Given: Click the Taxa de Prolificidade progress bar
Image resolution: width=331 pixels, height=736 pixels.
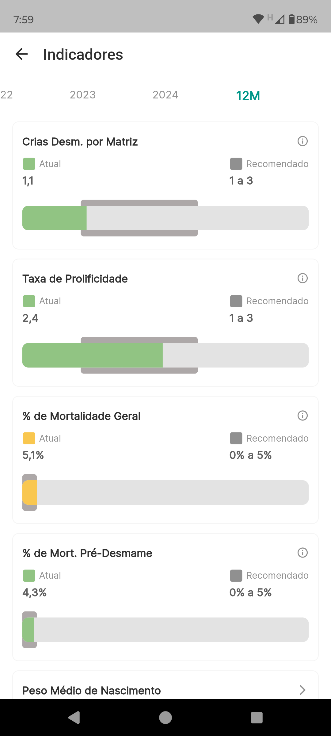Looking at the screenshot, I should (165, 355).
